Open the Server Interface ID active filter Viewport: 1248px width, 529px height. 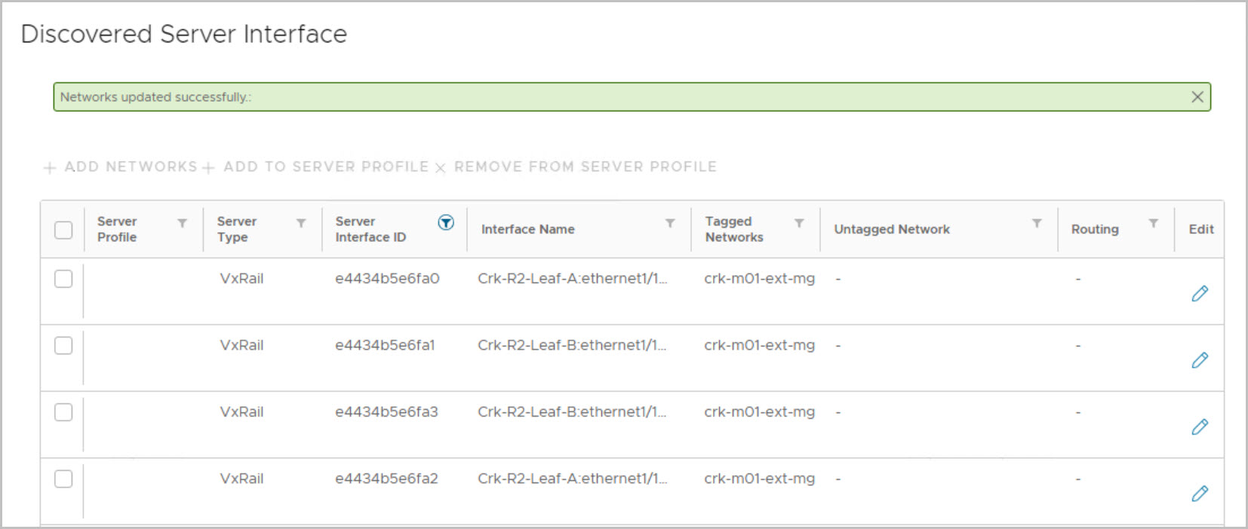pyautogui.click(x=446, y=222)
